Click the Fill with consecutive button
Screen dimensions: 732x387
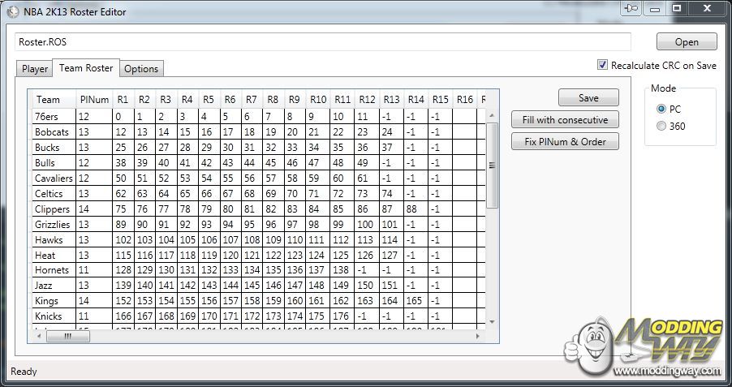(x=565, y=120)
